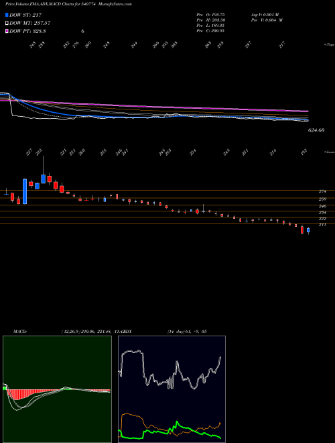Click the last blue candlestick at right
Screen dimensions: 335x443
coord(308,230)
